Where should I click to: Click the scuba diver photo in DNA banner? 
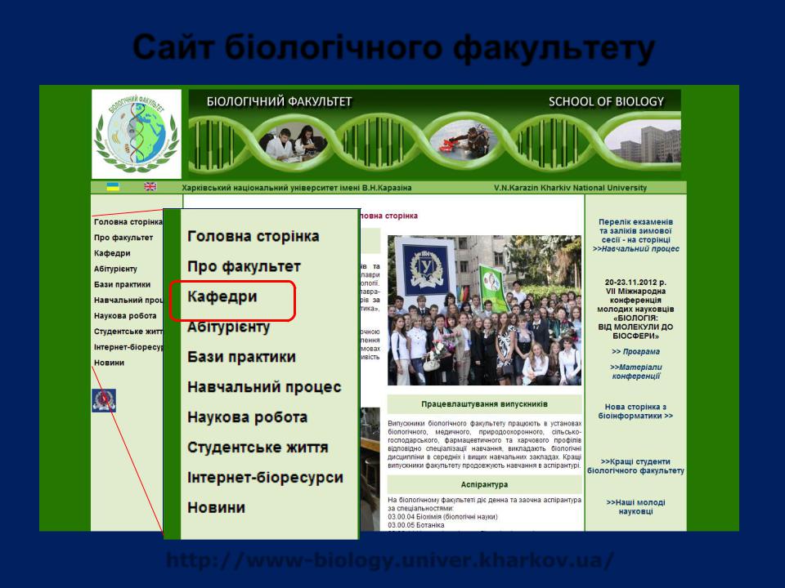click(x=464, y=140)
